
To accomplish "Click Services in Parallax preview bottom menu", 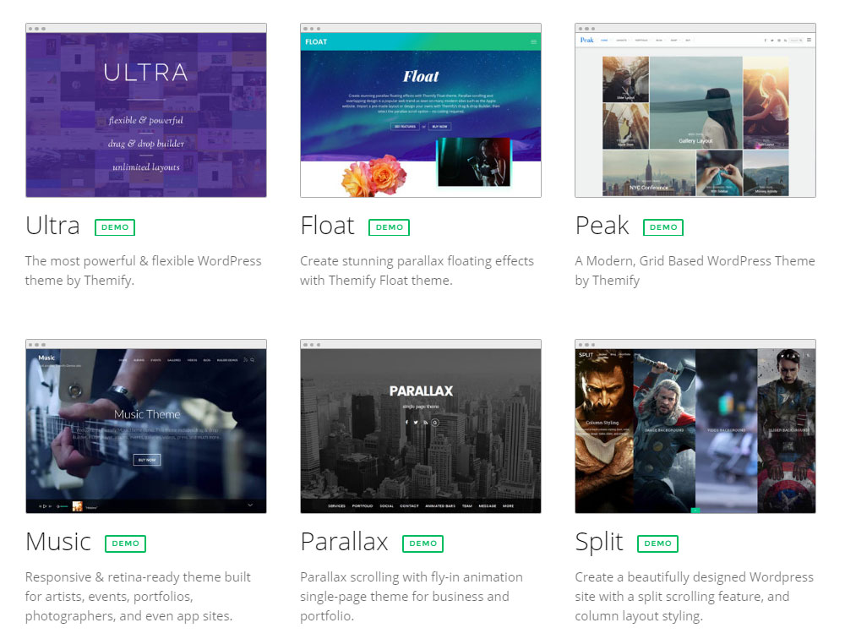I will tap(336, 505).
